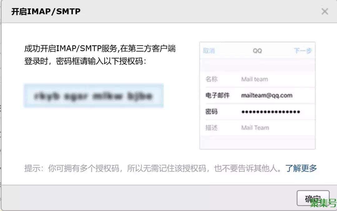
Task: Click 下一步 in the sample illustration
Action: point(303,51)
